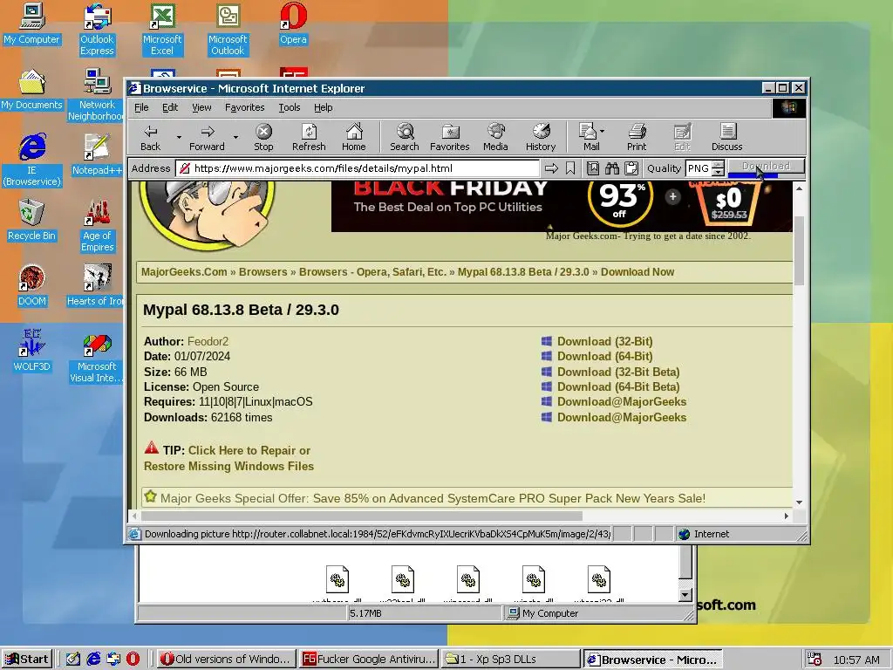Click the Quality spinner down arrow
893x670 pixels.
pyautogui.click(x=719, y=172)
